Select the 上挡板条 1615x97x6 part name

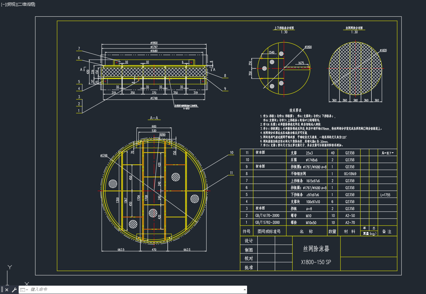click(x=305, y=181)
